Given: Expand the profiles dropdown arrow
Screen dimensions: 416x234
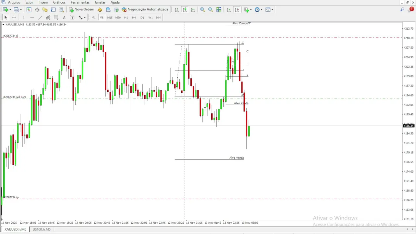Looking at the screenshot, I should coord(21,10).
